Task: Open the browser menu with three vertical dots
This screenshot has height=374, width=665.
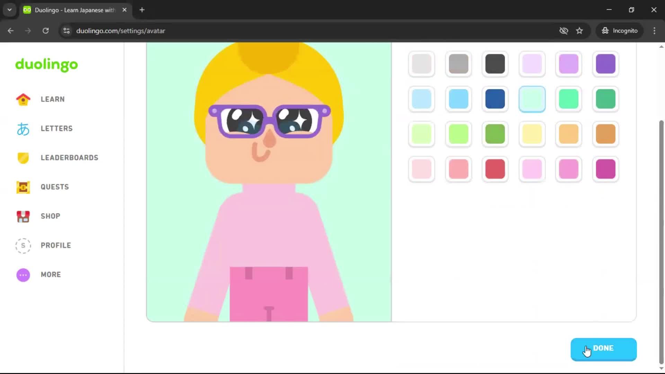Action: [x=654, y=31]
